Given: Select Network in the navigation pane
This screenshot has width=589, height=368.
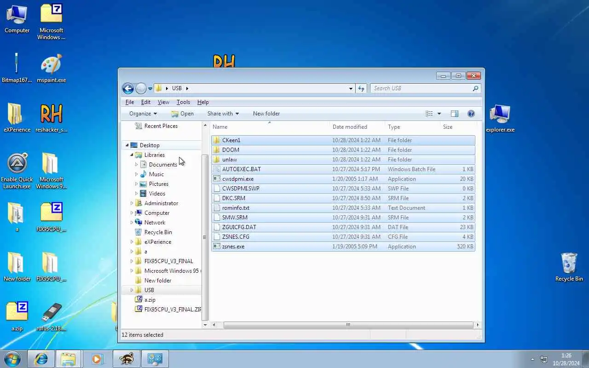Looking at the screenshot, I should pyautogui.click(x=155, y=223).
